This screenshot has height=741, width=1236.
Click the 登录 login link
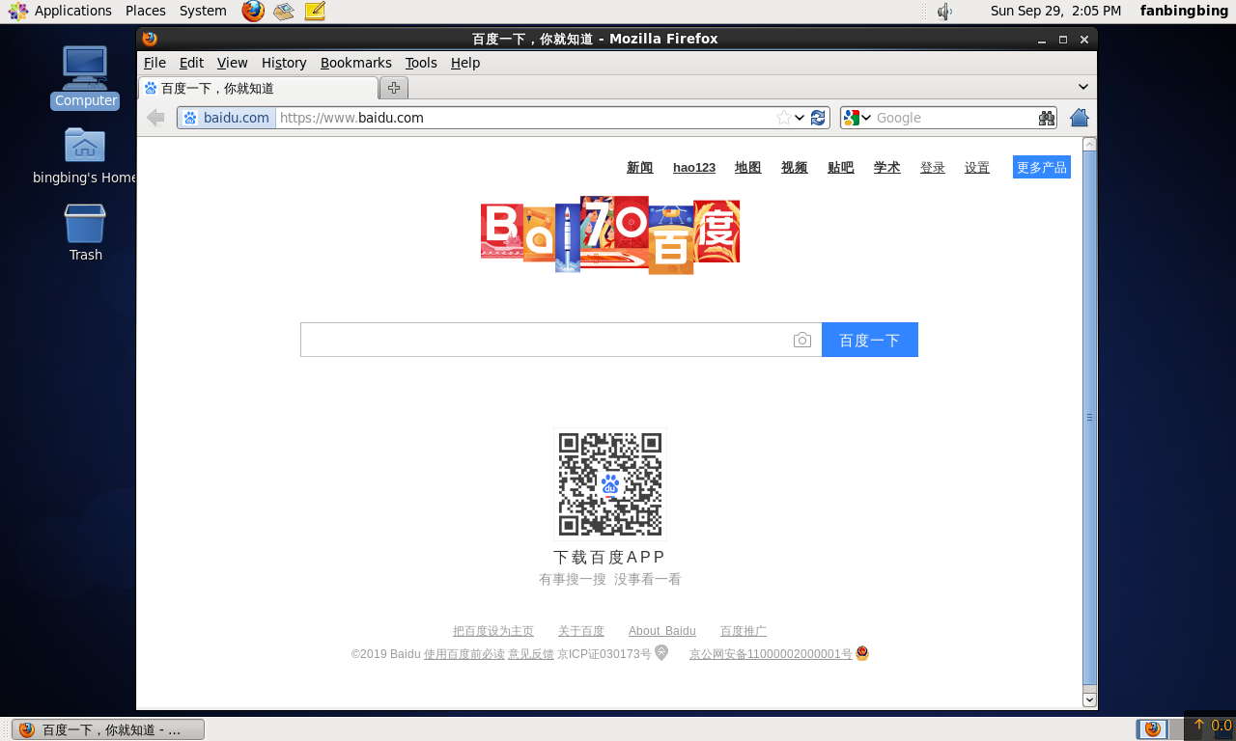coord(933,167)
